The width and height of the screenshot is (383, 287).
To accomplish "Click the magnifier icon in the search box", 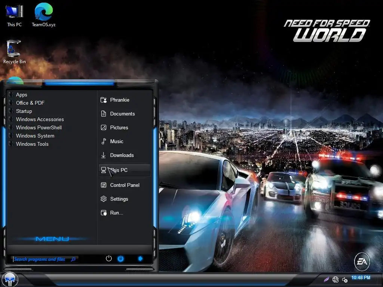I will [x=73, y=259].
